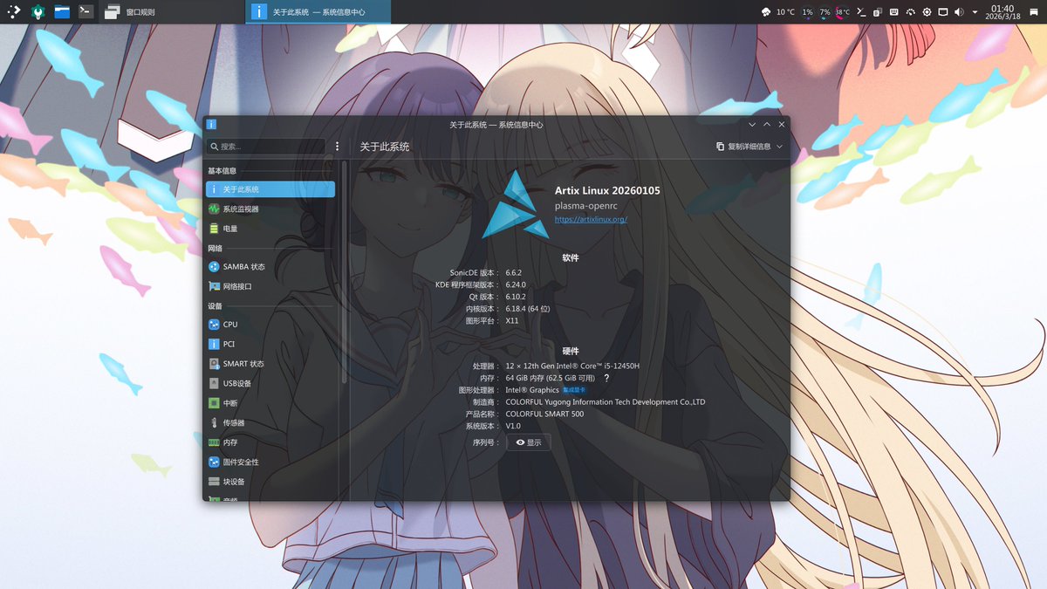Open the weather tray widget icon

(765, 12)
